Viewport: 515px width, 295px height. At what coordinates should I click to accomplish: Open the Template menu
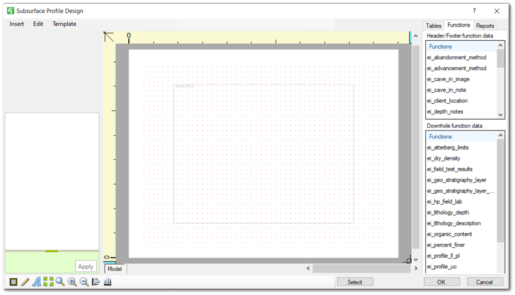[x=64, y=24]
